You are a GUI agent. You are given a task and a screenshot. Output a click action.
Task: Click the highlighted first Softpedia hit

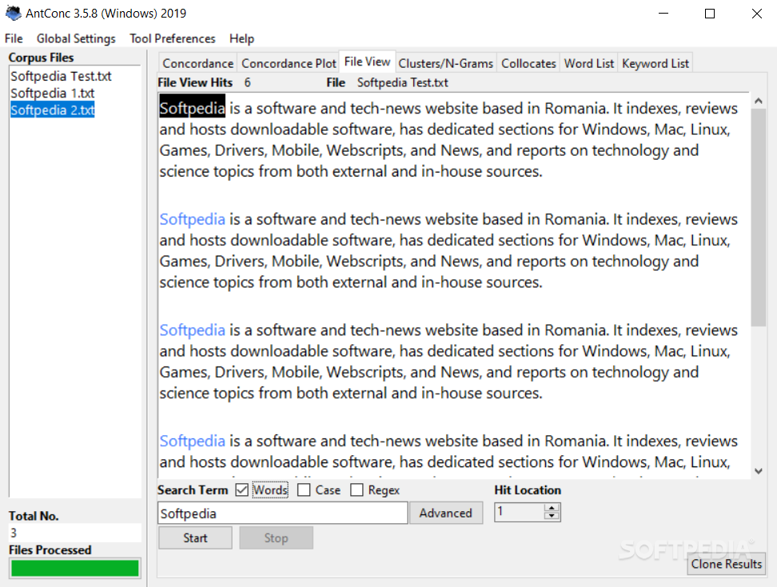pyautogui.click(x=193, y=109)
